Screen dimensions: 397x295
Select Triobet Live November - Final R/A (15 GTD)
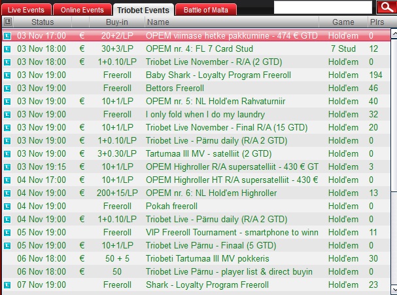point(226,127)
